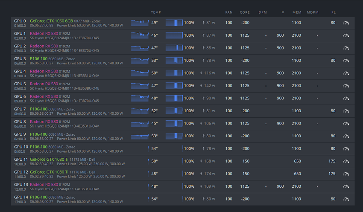
Task: Open overclock tuning for GPU 11
Action: point(346,161)
